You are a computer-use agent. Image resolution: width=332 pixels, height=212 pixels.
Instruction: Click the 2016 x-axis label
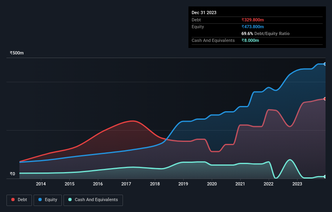(x=98, y=184)
